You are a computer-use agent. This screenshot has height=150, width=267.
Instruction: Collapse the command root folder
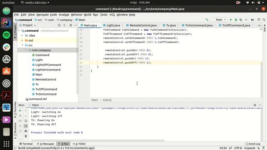tap(19, 30)
